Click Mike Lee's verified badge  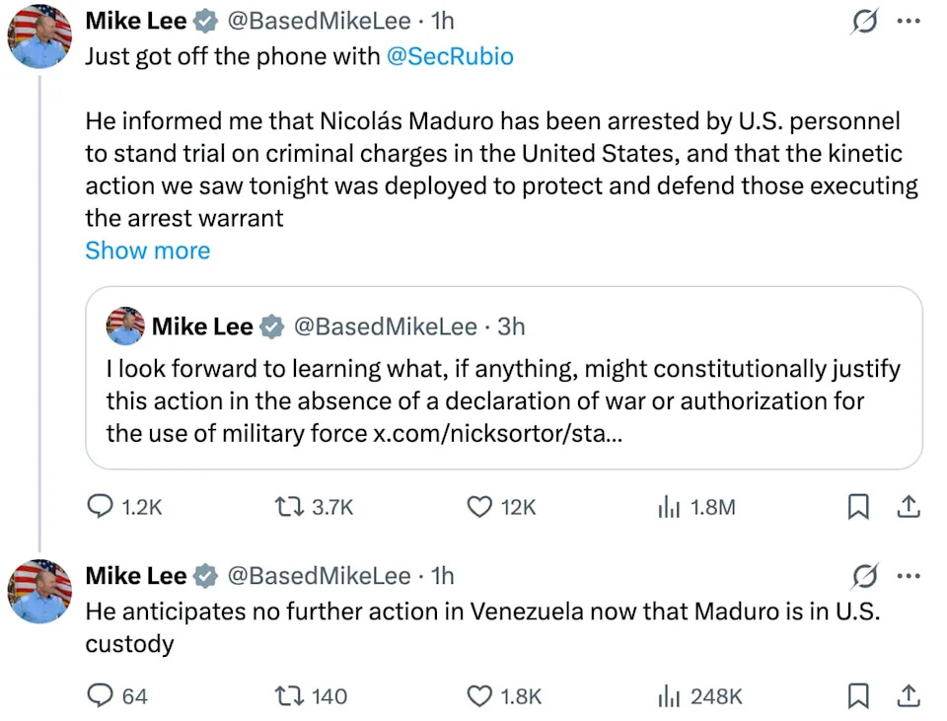(x=203, y=20)
